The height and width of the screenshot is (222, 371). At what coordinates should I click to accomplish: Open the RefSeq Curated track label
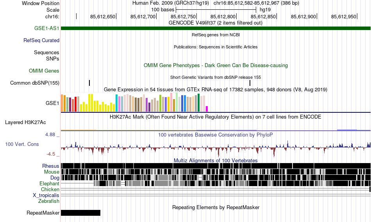[x=41, y=40]
